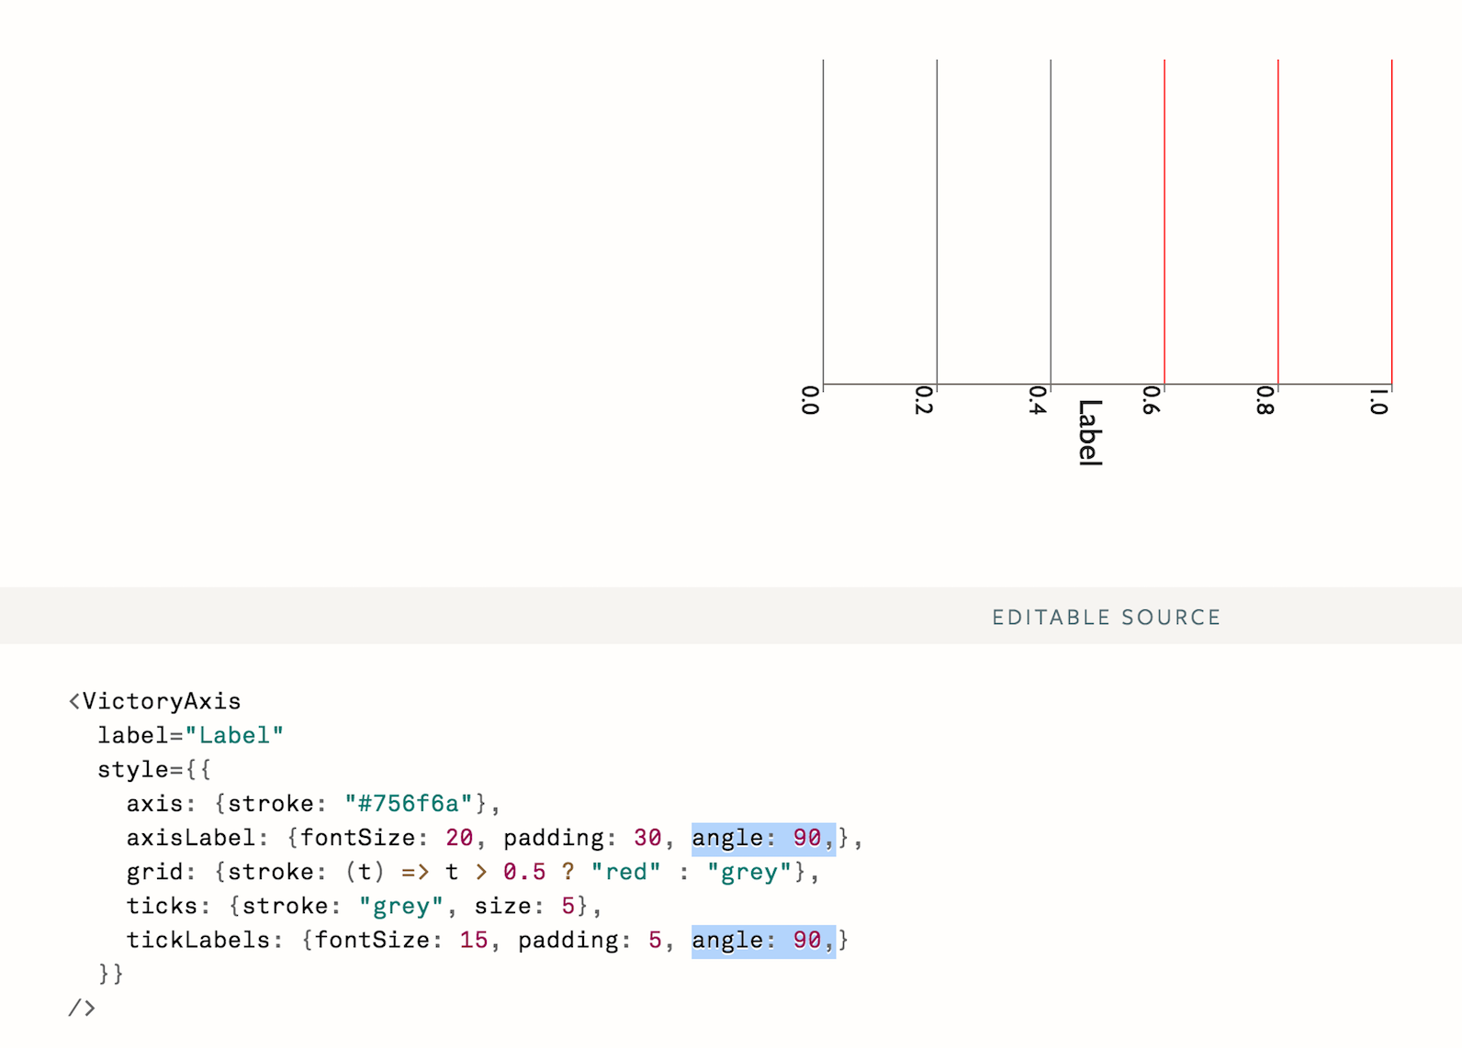The image size is (1462, 1048).
Task: Click the 0.0 tick label on axis
Action: tap(810, 400)
